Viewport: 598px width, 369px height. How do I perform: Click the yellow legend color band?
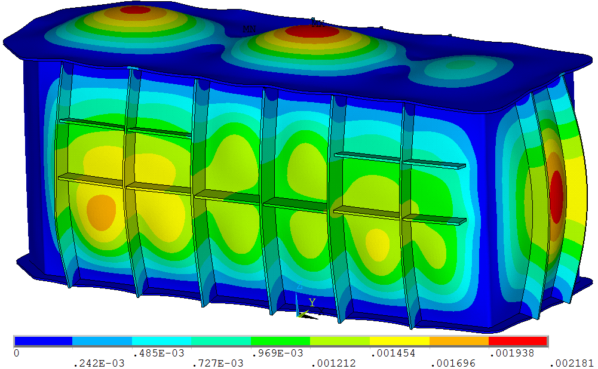point(400,341)
